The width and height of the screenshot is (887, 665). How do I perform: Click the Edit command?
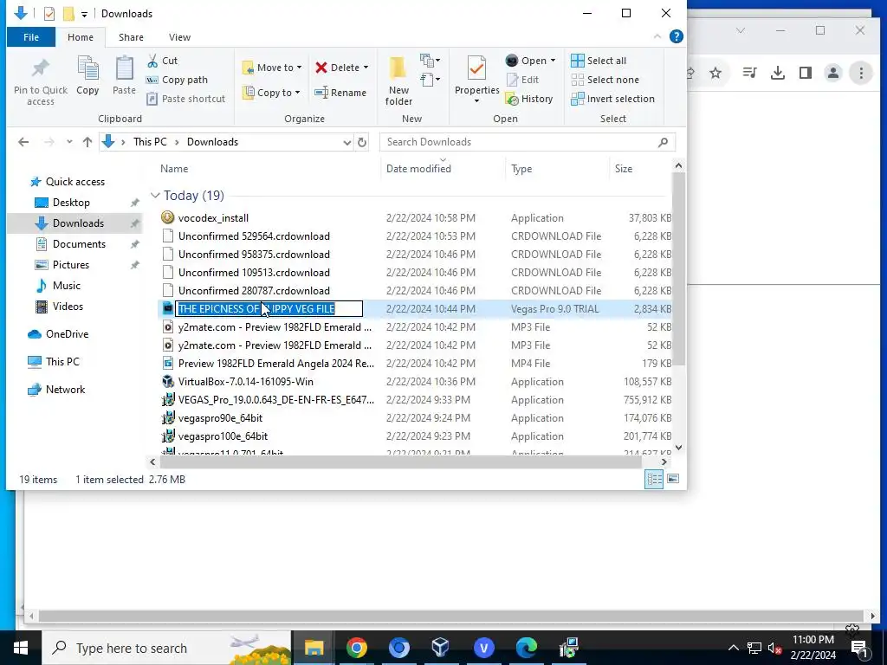(522, 80)
